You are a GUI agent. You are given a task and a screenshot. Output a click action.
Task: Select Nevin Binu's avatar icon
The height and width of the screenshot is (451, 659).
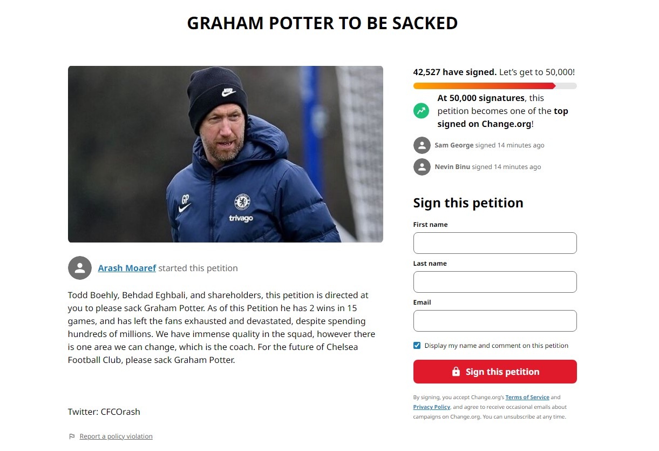(422, 166)
